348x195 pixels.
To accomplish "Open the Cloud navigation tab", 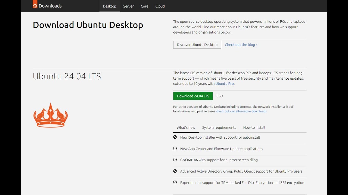I will [160, 6].
